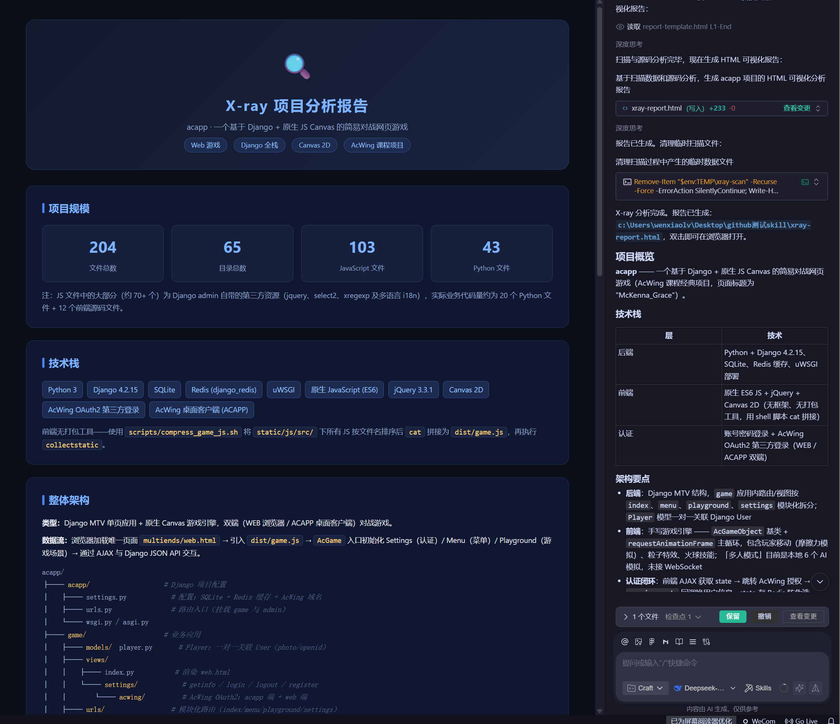The width and height of the screenshot is (840, 724).
Task: Click the round scroll-to-bottom chevron button
Action: [820, 582]
